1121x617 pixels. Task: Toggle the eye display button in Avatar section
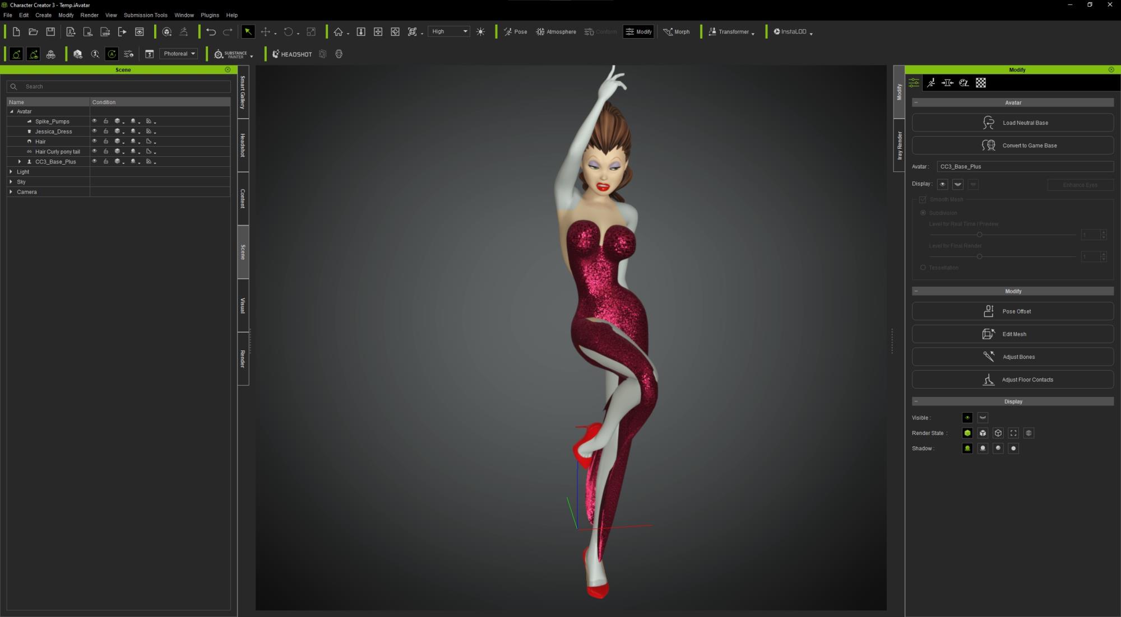943,184
